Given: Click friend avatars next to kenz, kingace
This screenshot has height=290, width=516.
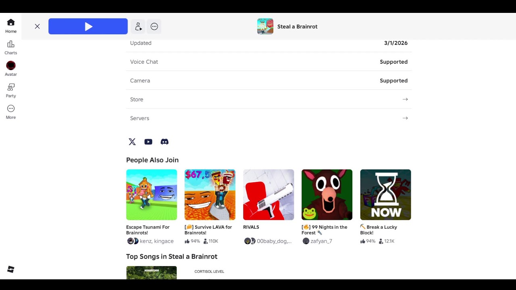Looking at the screenshot, I should coord(133,241).
